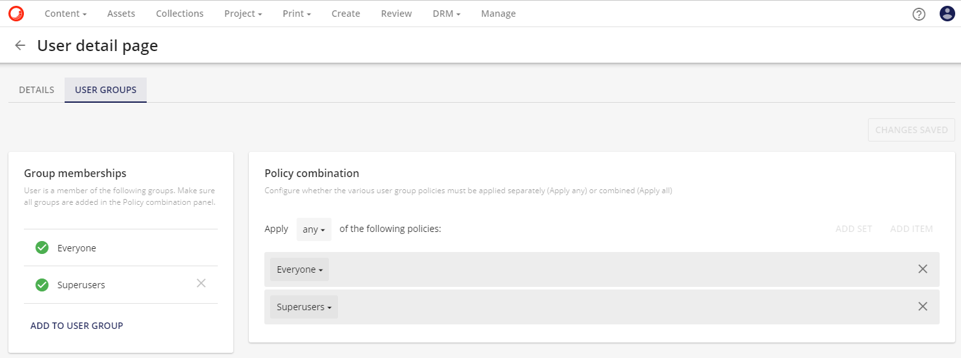Click the Add Set button
Viewport: 961px width, 358px height.
[854, 229]
